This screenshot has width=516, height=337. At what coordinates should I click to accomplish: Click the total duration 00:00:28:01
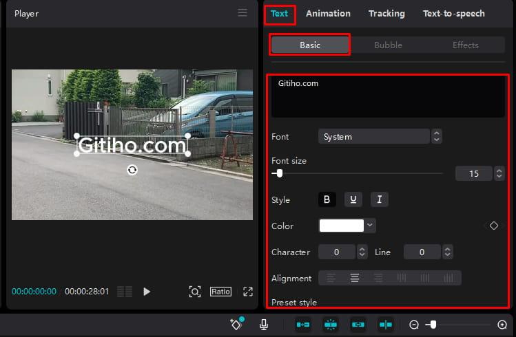point(87,292)
